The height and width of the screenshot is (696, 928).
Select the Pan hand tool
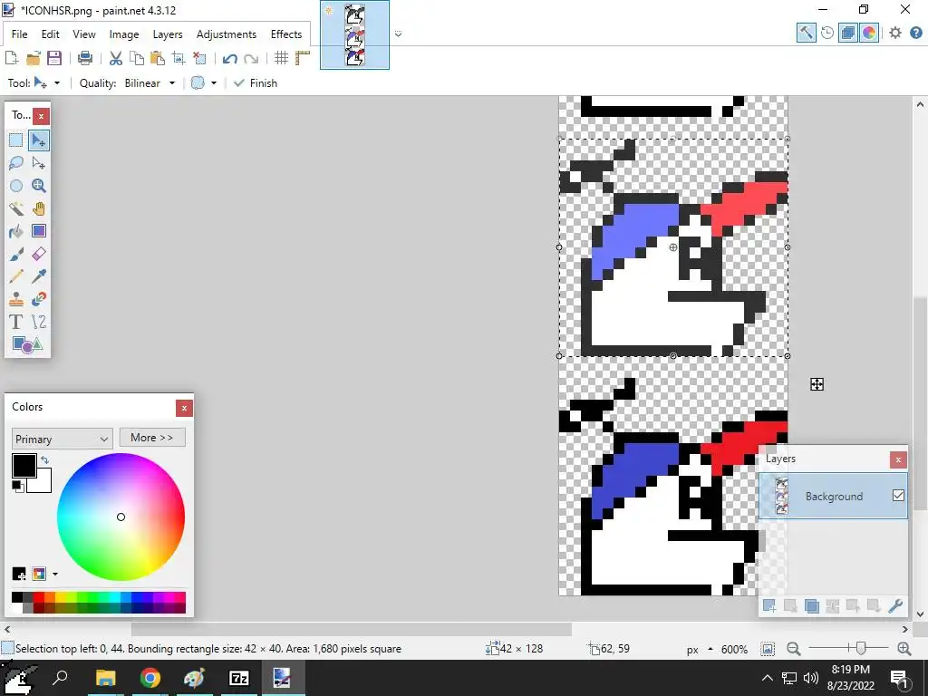(x=38, y=208)
